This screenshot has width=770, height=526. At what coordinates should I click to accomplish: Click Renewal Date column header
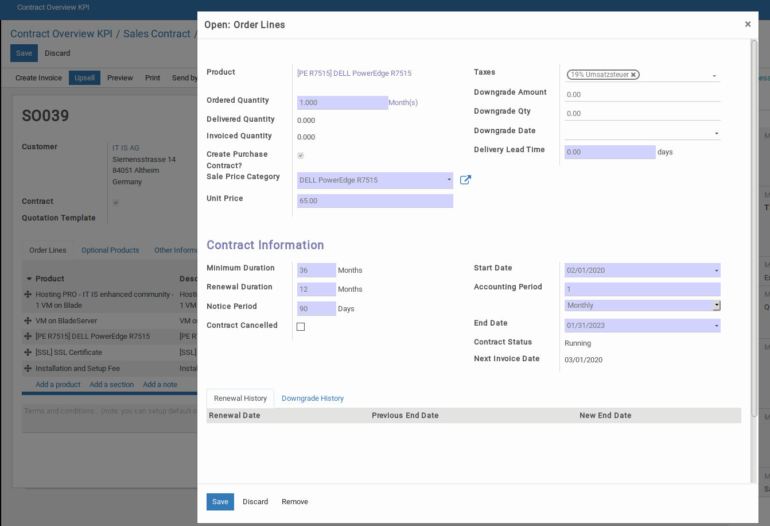pyautogui.click(x=235, y=416)
